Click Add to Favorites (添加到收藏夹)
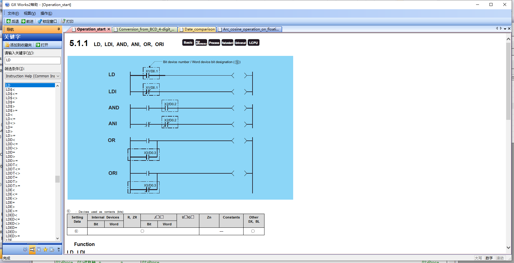This screenshot has height=263, width=514. [19, 45]
